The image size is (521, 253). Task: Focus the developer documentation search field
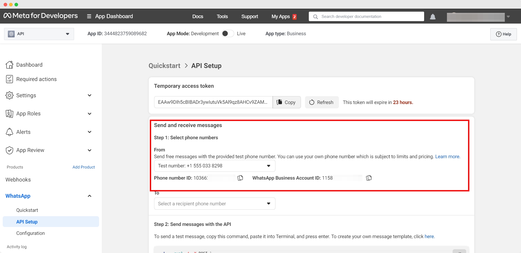click(x=366, y=16)
